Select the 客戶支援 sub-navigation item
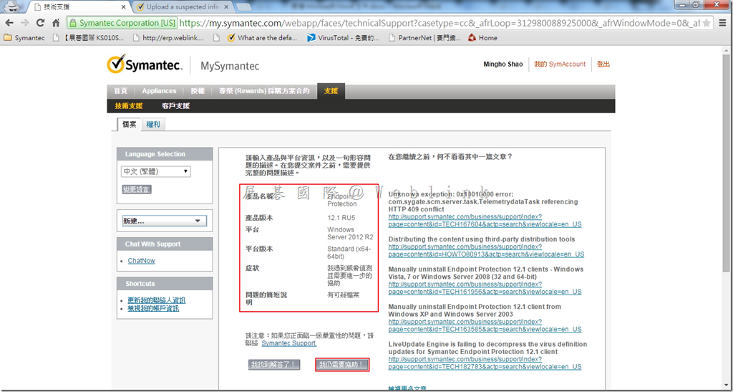The width and height of the screenshot is (733, 392). 175,106
